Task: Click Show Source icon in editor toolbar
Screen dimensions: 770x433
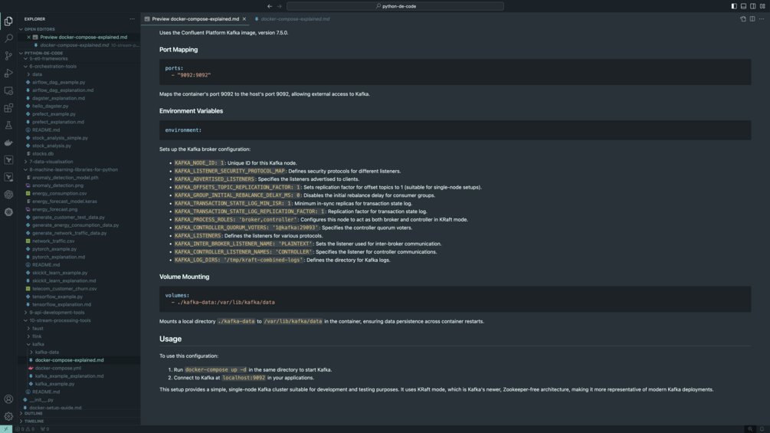Action: click(x=743, y=19)
